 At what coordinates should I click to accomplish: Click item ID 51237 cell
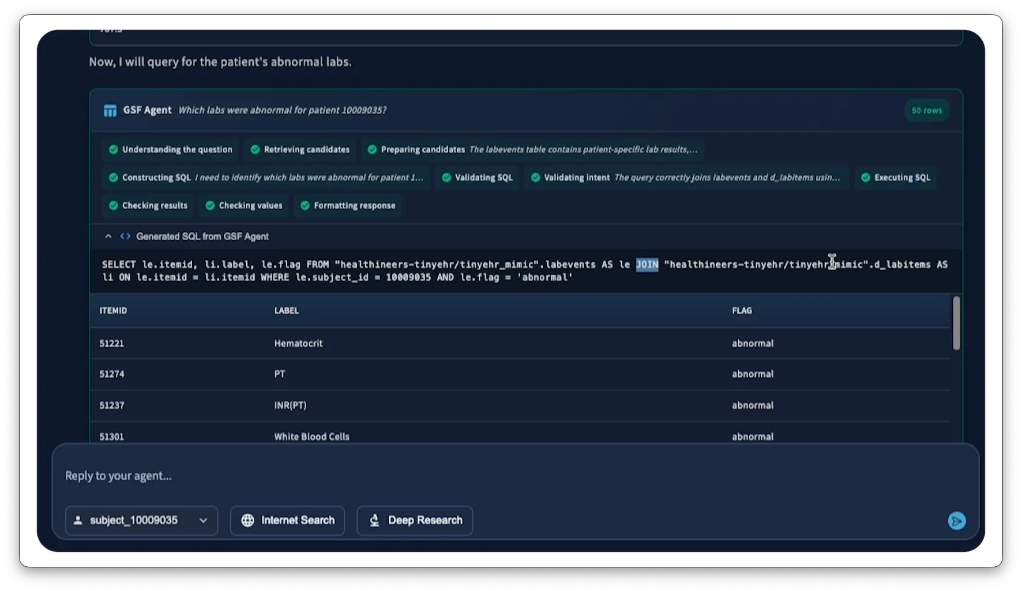pyautogui.click(x=111, y=406)
